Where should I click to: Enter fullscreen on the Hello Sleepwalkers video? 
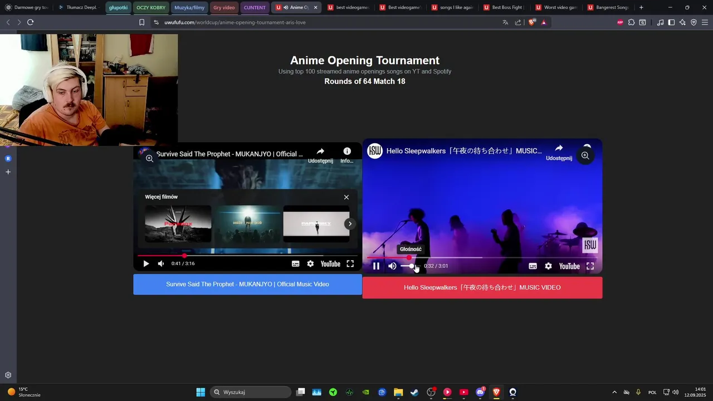click(x=590, y=266)
